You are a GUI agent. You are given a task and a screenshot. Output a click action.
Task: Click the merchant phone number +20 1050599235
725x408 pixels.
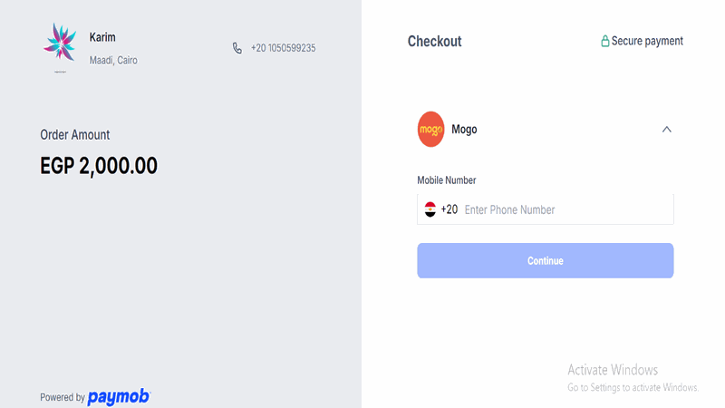tap(283, 48)
